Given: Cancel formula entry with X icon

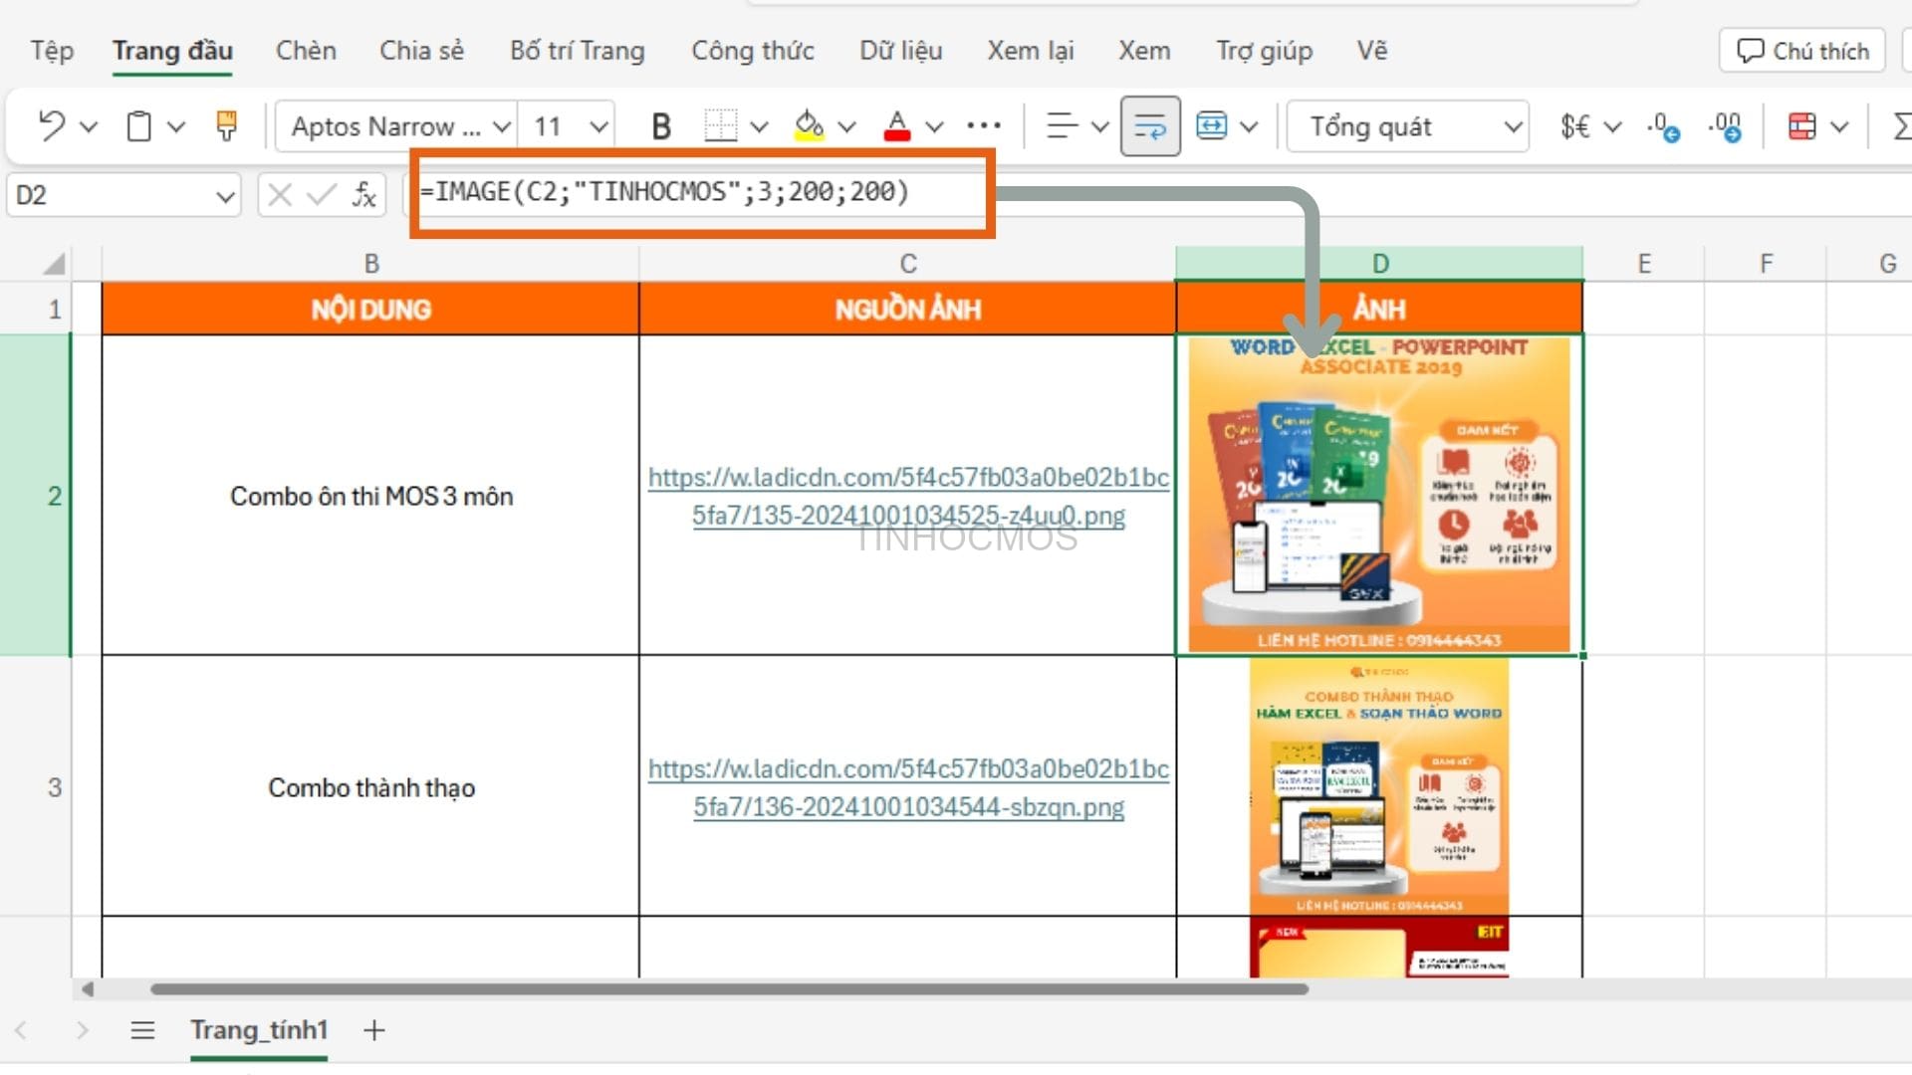Looking at the screenshot, I should tap(280, 194).
